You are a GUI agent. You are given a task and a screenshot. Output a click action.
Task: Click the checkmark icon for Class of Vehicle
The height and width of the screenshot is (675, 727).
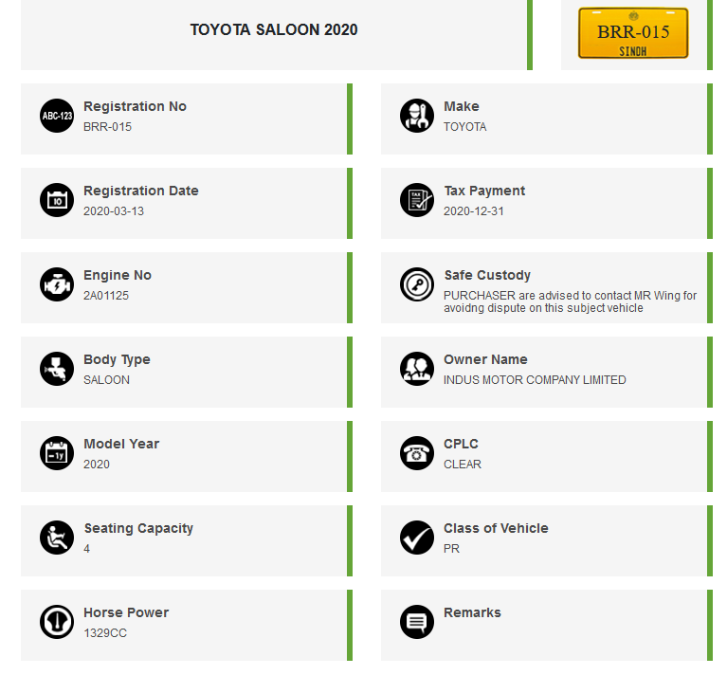pyautogui.click(x=417, y=538)
